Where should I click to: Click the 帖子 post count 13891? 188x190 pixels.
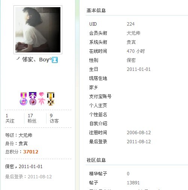point(133,183)
